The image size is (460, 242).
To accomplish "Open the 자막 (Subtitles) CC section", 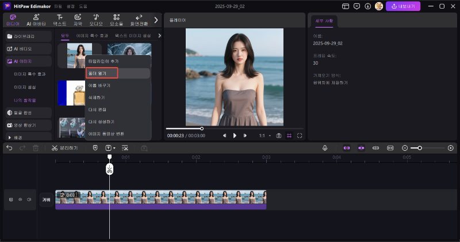I will pos(78,20).
